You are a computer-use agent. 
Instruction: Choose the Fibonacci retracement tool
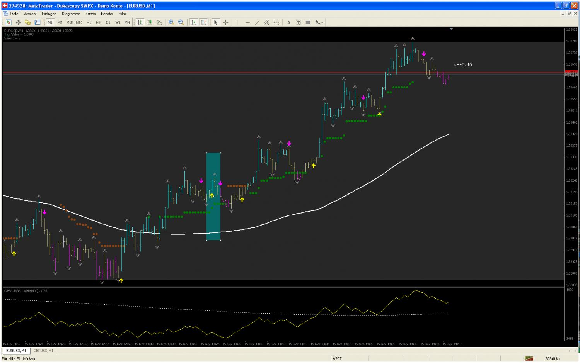pyautogui.click(x=276, y=22)
